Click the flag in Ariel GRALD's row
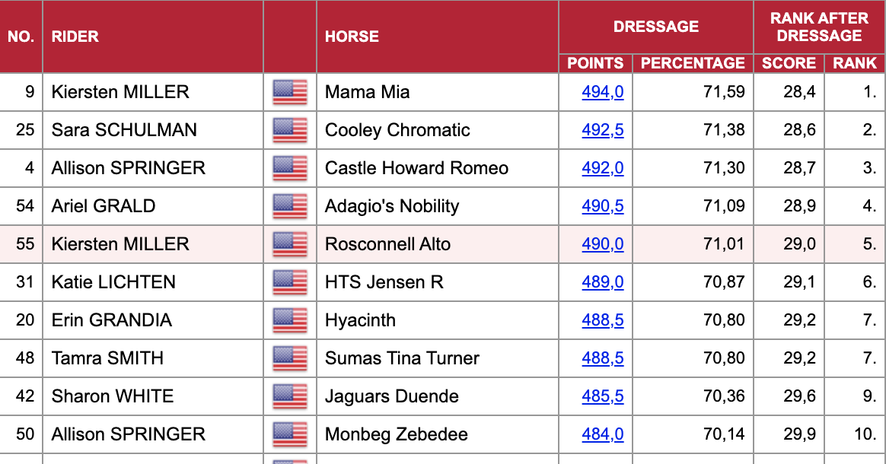Image resolution: width=886 pixels, height=464 pixels. coord(290,206)
